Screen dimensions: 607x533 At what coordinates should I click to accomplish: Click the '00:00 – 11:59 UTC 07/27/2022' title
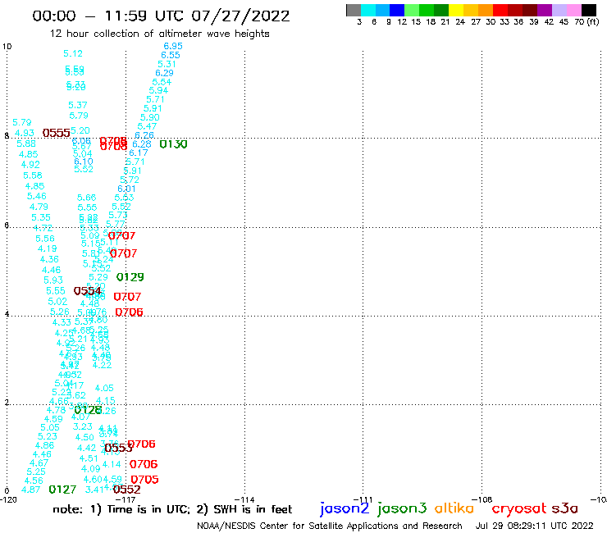click(x=161, y=16)
